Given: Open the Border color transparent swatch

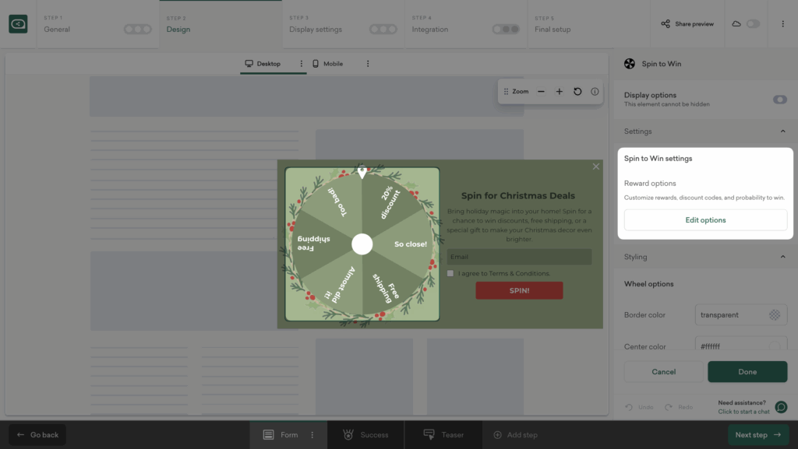Looking at the screenshot, I should (774, 315).
